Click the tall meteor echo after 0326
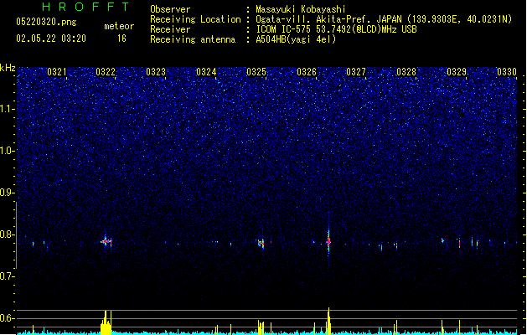 [328, 241]
